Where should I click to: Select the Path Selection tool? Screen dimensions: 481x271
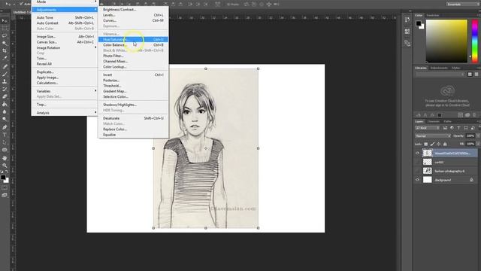5,142
